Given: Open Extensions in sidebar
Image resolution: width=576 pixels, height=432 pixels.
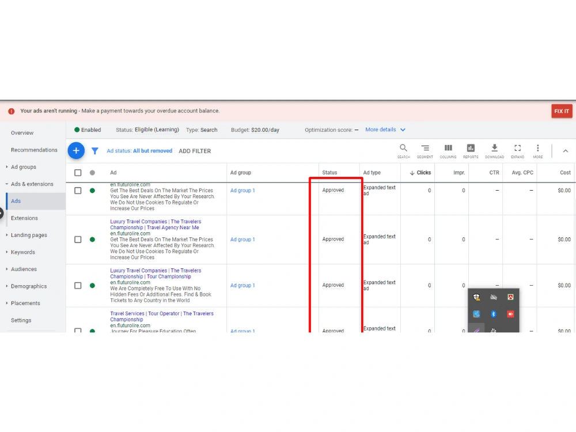Looking at the screenshot, I should click(24, 218).
